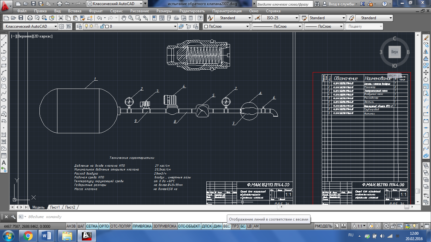
Task: Click the Match Properties brush icon
Action: 83,18
